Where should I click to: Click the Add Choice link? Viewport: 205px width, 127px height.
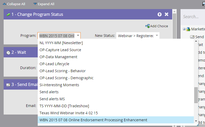click(159, 26)
